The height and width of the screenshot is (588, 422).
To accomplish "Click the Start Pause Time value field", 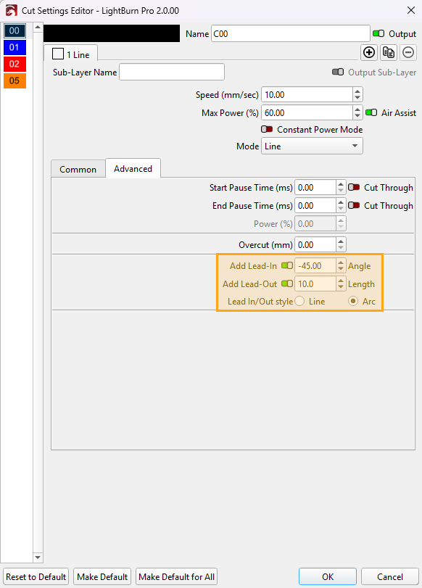I will click(x=315, y=187).
